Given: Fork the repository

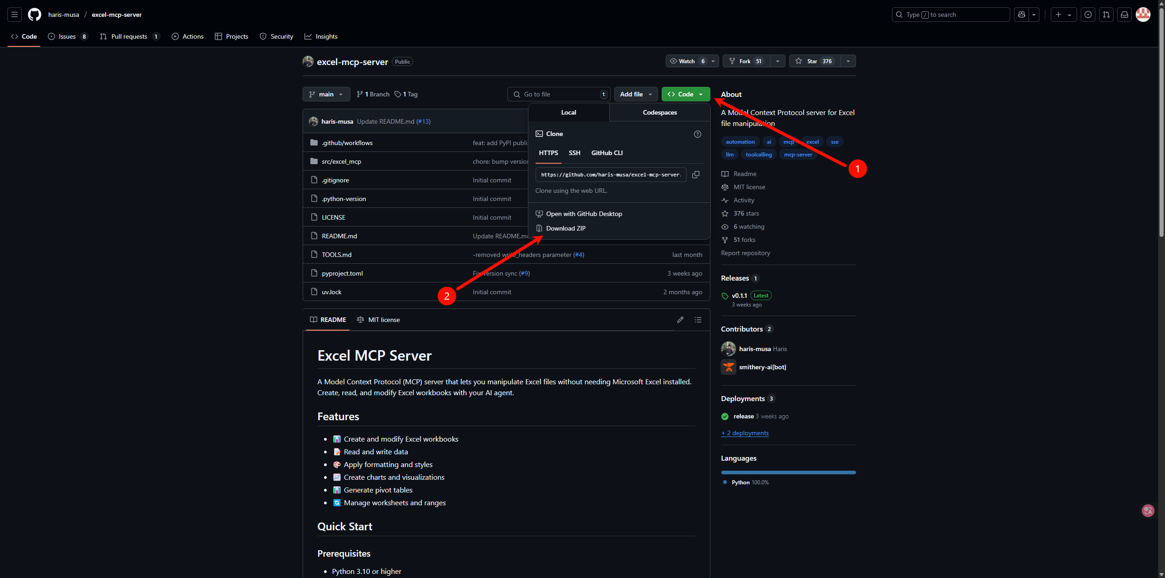Looking at the screenshot, I should click(745, 61).
